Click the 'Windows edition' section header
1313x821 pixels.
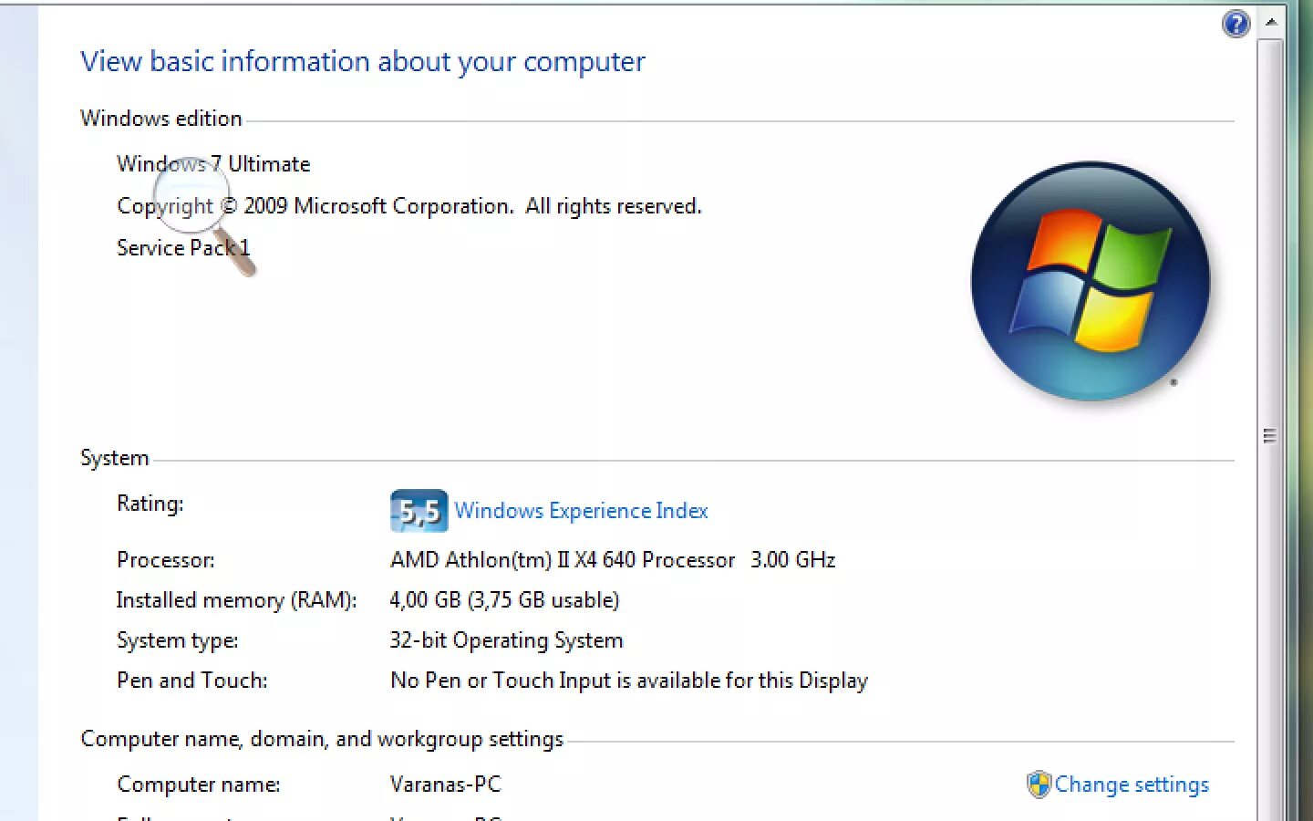(161, 119)
